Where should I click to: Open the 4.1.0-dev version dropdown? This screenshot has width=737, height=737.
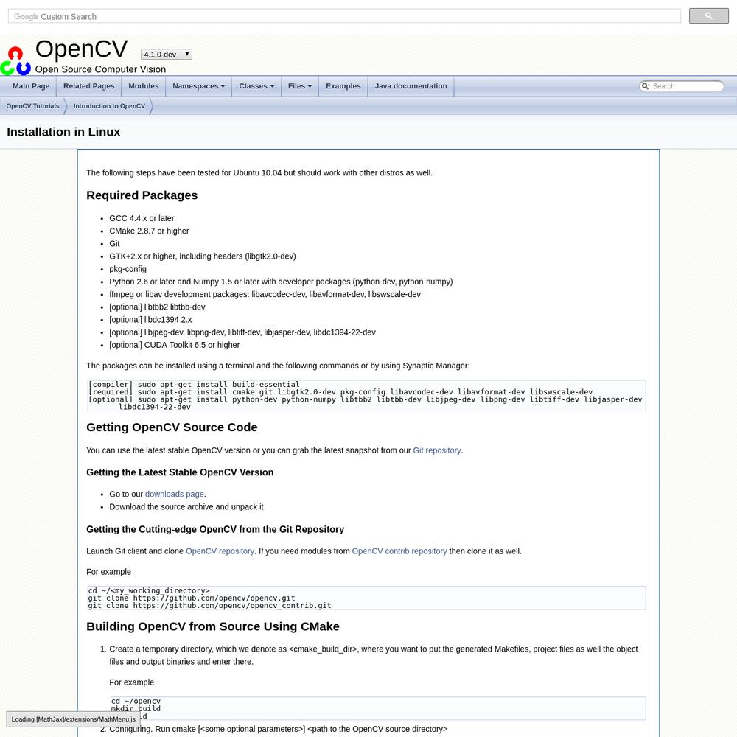pyautogui.click(x=167, y=54)
